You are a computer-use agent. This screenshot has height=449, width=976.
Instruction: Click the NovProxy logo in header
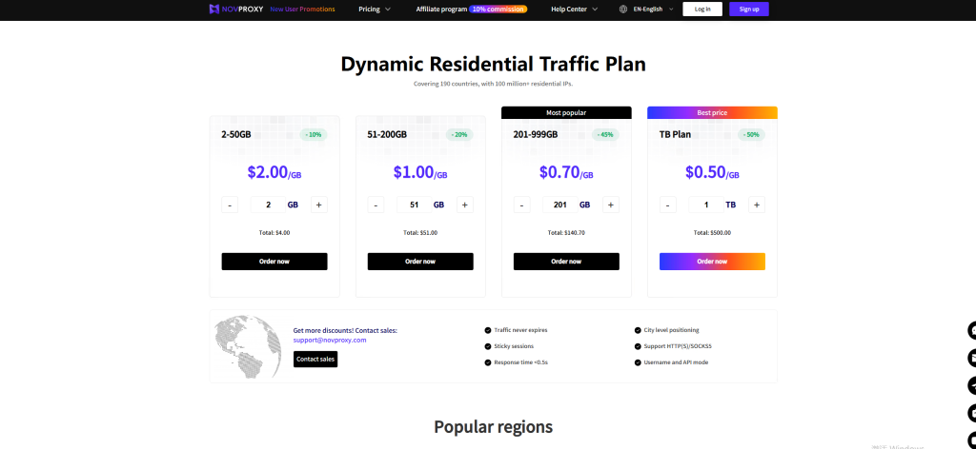[x=234, y=9]
